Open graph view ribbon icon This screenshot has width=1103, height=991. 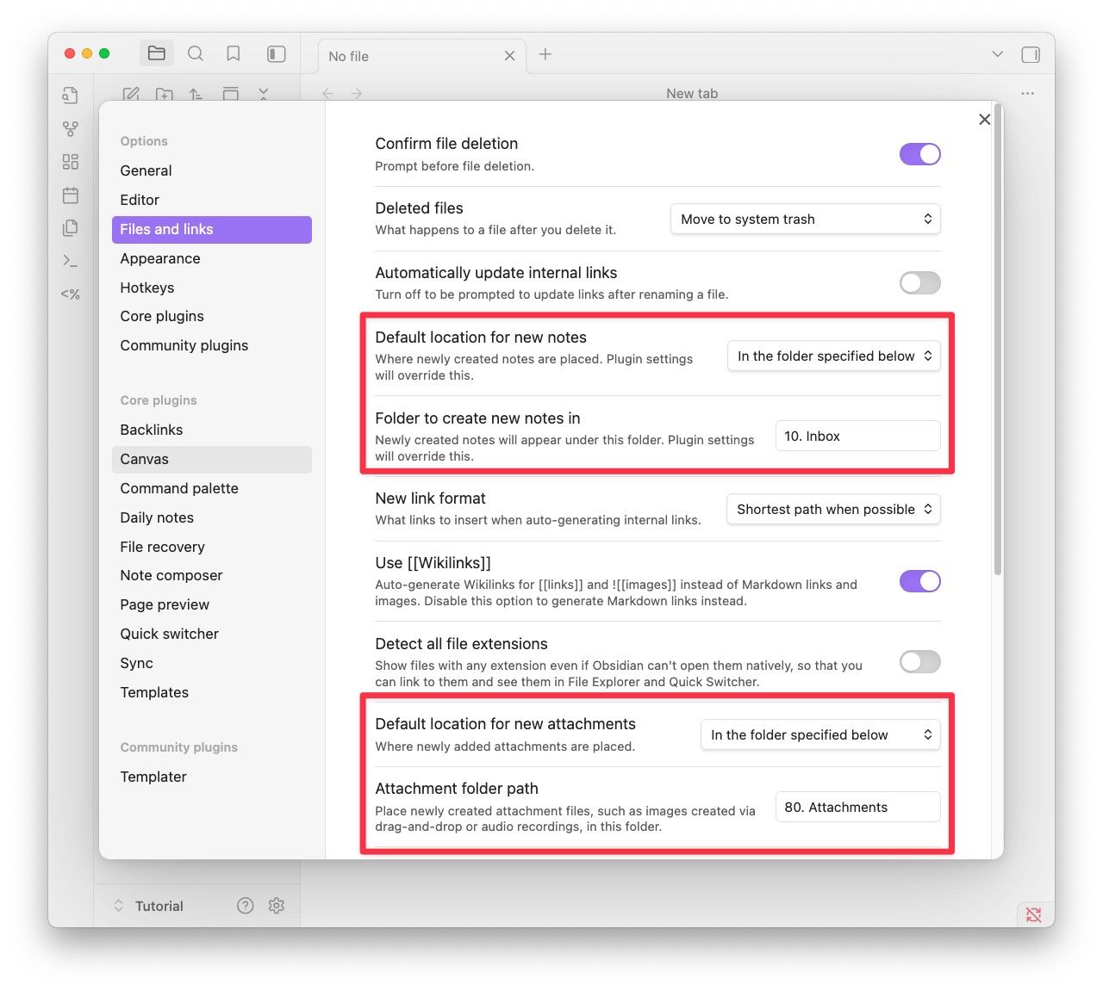click(x=71, y=129)
